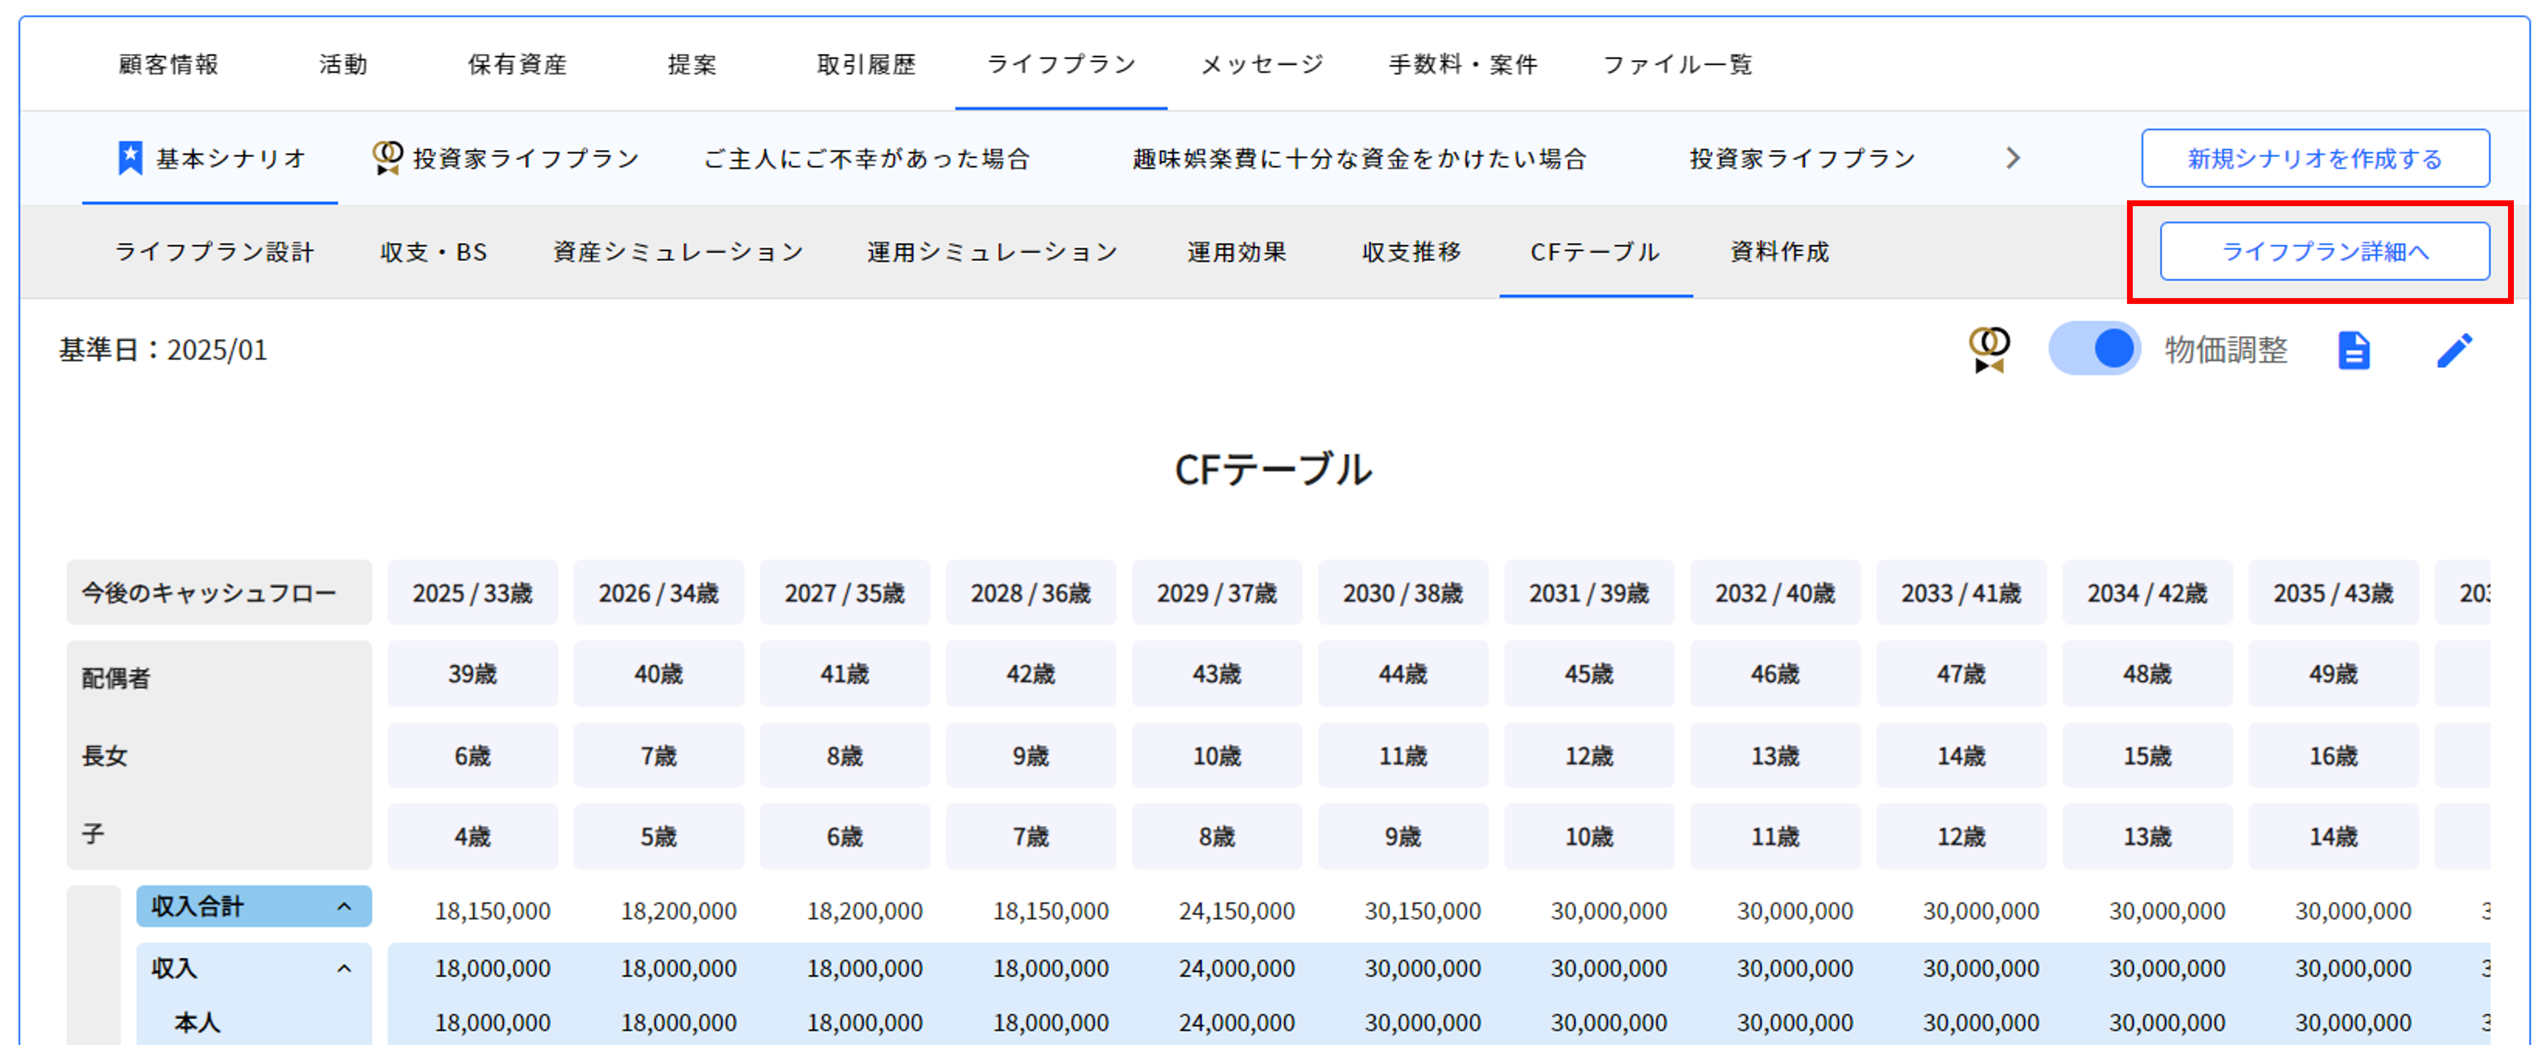The width and height of the screenshot is (2548, 1045).
Task: Click ライフプラン詳細へ button
Action: click(x=2323, y=252)
